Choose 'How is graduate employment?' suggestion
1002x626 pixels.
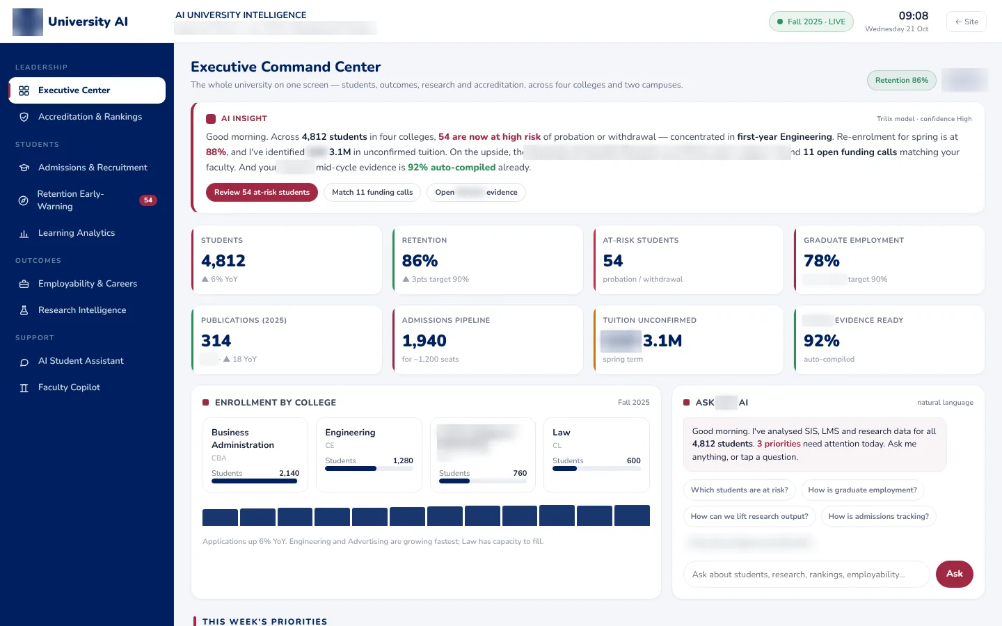coord(863,490)
